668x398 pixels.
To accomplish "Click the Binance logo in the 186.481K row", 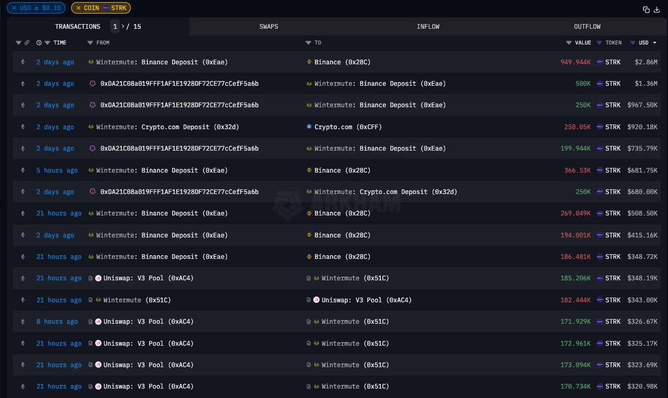I will 309,257.
